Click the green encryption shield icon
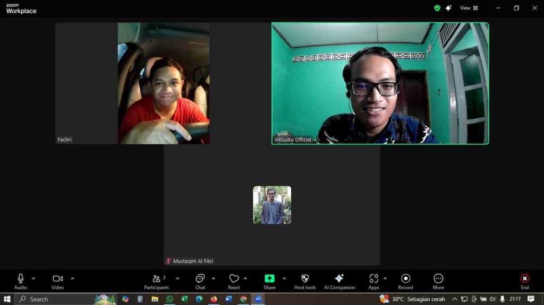The image size is (544, 305). pos(437,8)
